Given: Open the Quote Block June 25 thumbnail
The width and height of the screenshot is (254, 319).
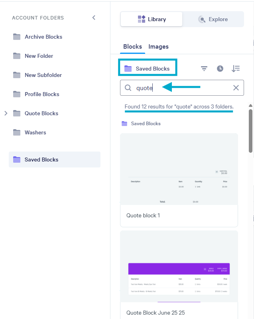Looking at the screenshot, I should click(179, 266).
